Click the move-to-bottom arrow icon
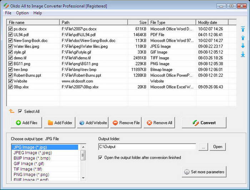This screenshot has height=190, width=250. (243, 54)
